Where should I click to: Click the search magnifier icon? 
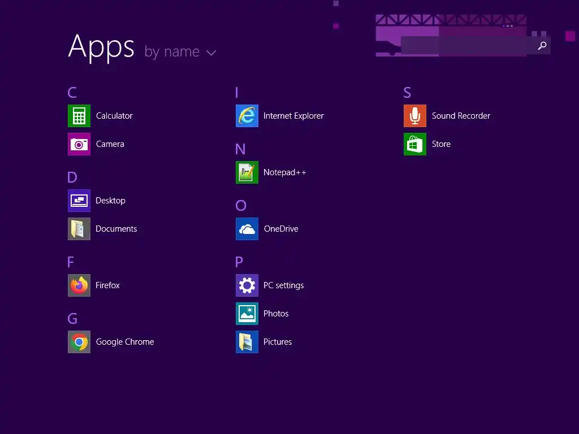click(x=542, y=45)
